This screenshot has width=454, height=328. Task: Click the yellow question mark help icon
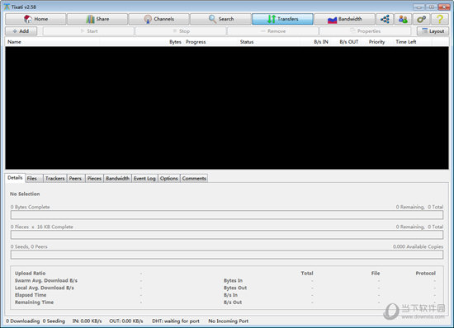(440, 19)
